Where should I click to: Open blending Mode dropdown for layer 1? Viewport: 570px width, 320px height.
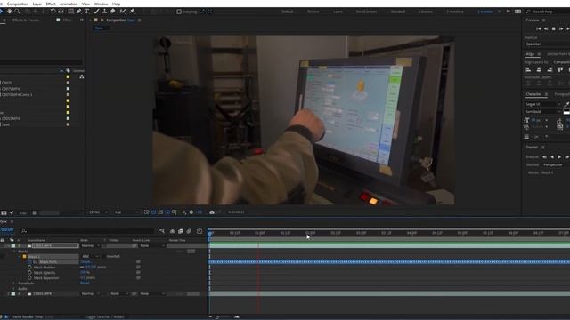(x=90, y=245)
